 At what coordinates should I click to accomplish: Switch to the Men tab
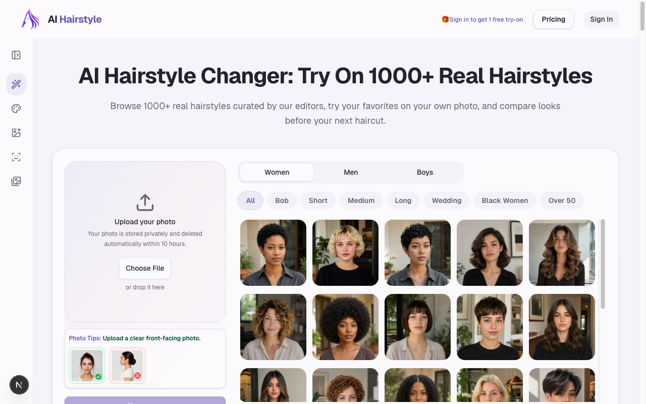coord(351,172)
